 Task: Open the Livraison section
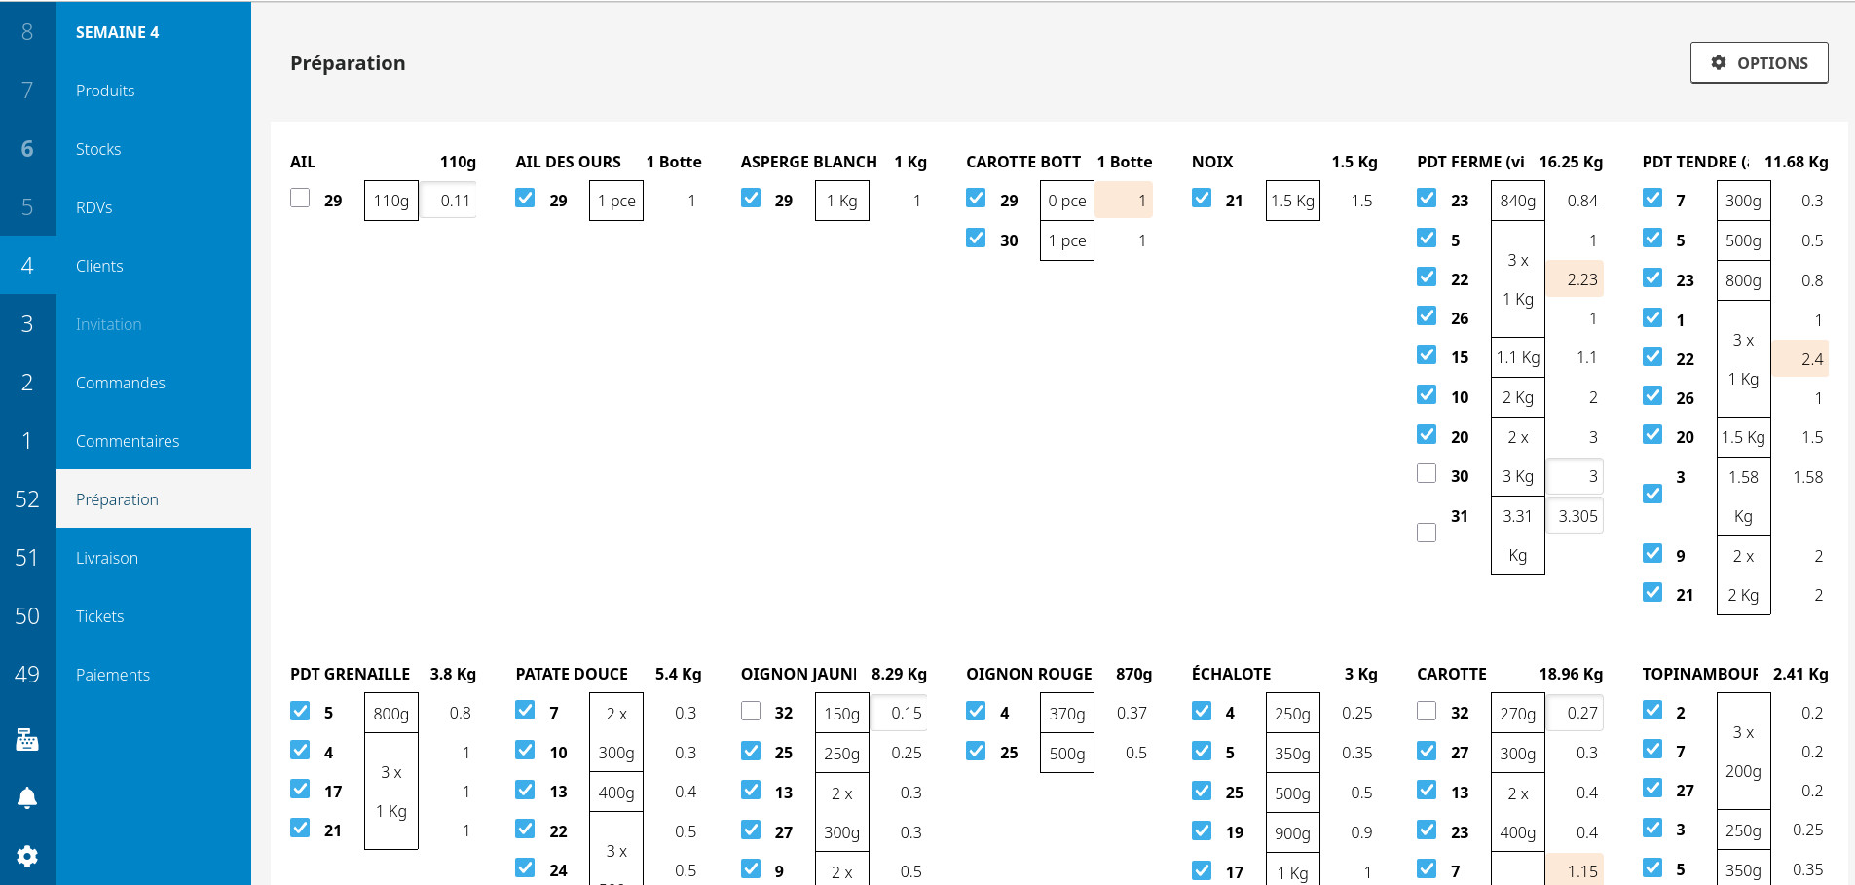[x=107, y=558]
